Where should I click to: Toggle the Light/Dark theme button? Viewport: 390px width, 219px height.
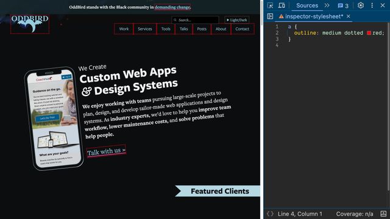point(236,20)
